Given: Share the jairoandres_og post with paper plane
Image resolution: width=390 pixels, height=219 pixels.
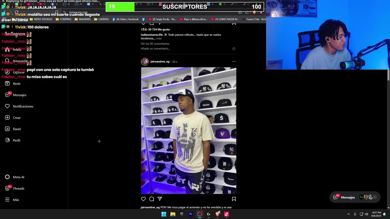Looking at the screenshot, I should coord(160,199).
